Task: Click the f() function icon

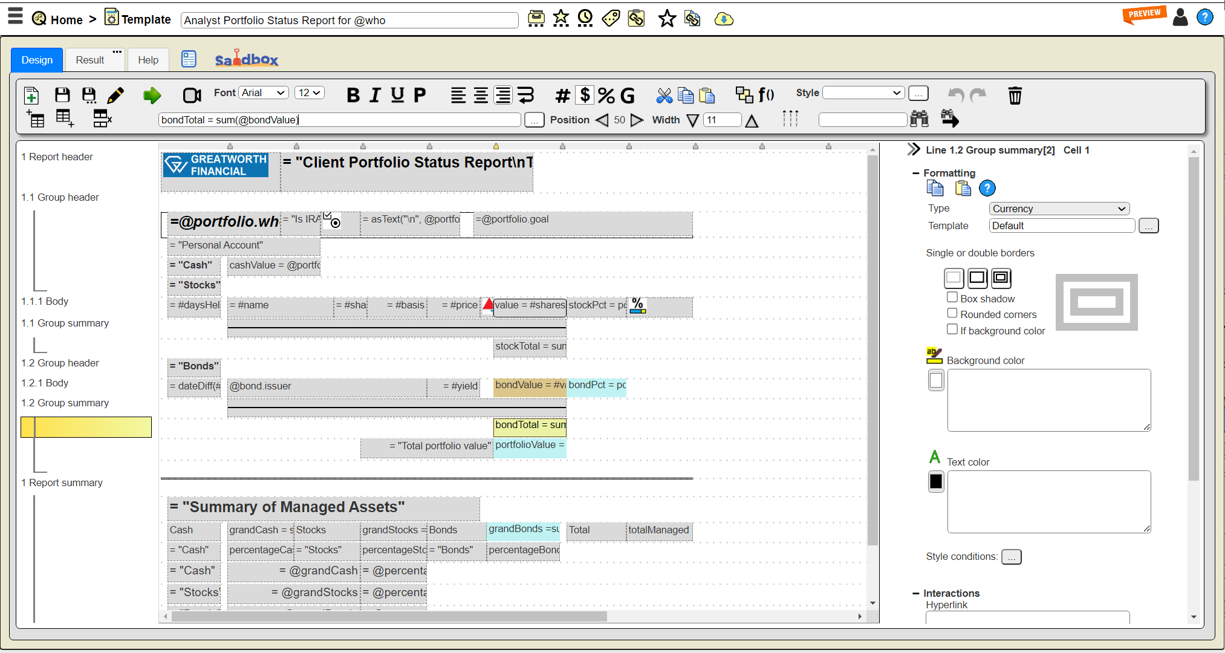Action: click(x=766, y=94)
